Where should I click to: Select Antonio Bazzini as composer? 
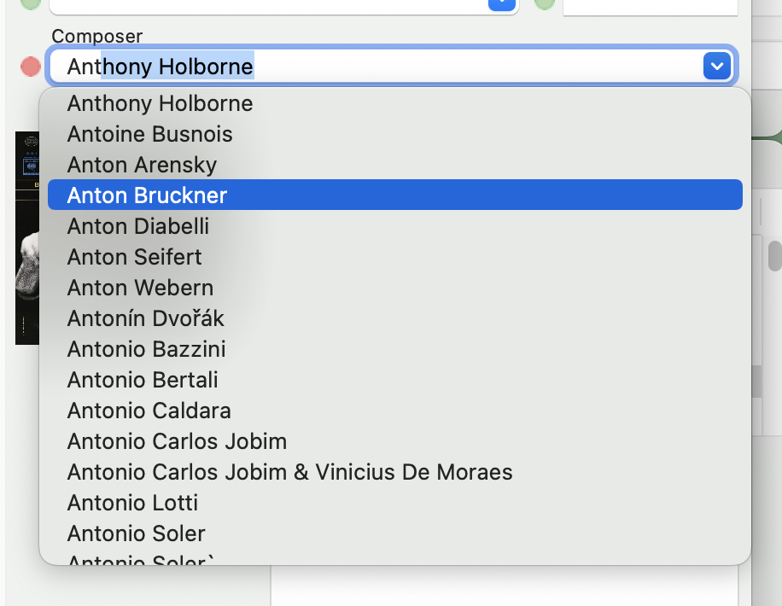tap(146, 349)
